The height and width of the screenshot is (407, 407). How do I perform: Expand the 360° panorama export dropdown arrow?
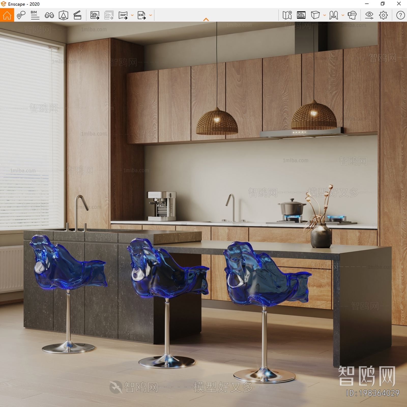[x=132, y=15]
